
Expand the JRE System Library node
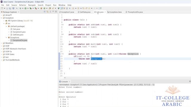coord(4,21)
